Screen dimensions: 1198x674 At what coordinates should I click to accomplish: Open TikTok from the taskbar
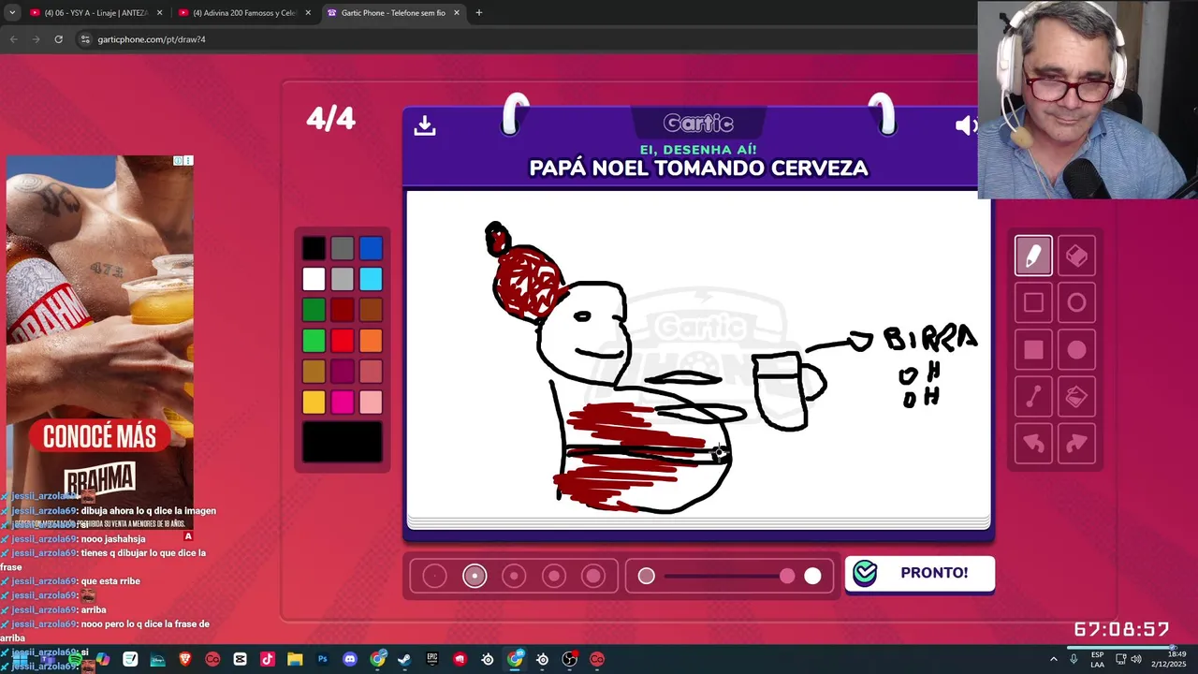pyautogui.click(x=268, y=659)
